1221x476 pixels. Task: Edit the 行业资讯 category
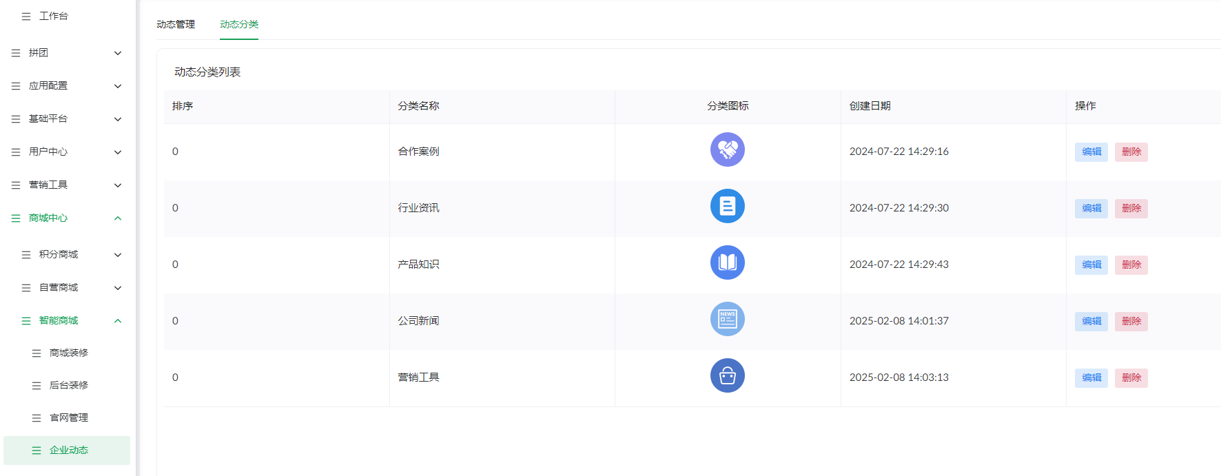tap(1091, 208)
